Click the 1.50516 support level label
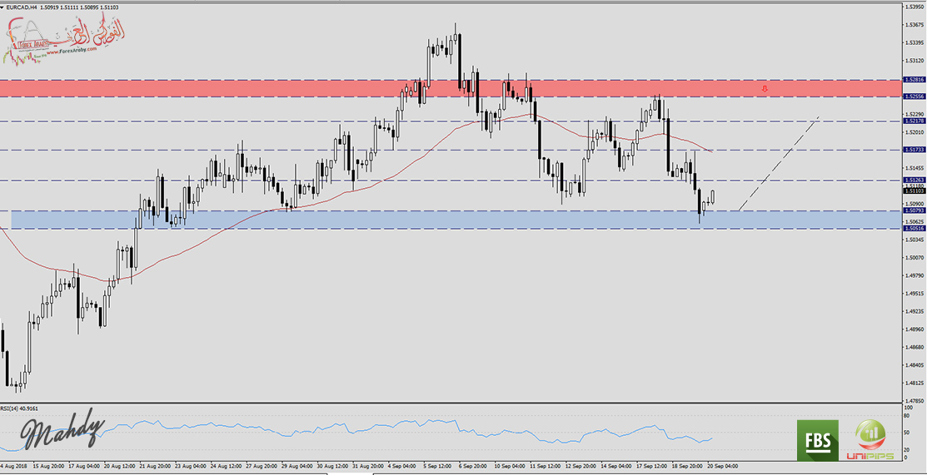The height and width of the screenshot is (475, 927). coord(913,228)
